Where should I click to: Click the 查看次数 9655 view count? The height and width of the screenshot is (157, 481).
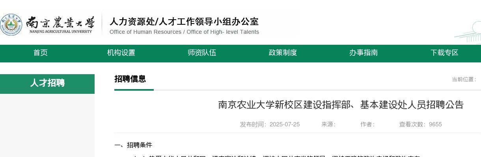pos(420,124)
